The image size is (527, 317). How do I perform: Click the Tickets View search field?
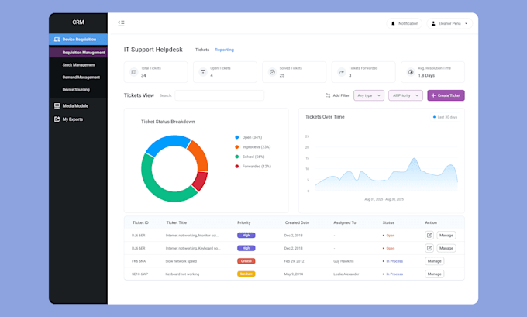[x=219, y=95]
